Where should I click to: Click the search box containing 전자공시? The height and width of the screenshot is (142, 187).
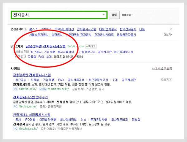pos(59,15)
